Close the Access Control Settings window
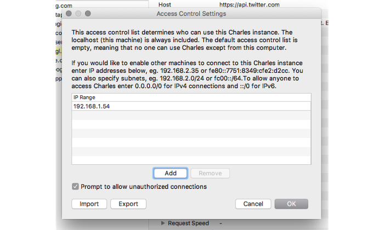 pyautogui.click(x=69, y=13)
